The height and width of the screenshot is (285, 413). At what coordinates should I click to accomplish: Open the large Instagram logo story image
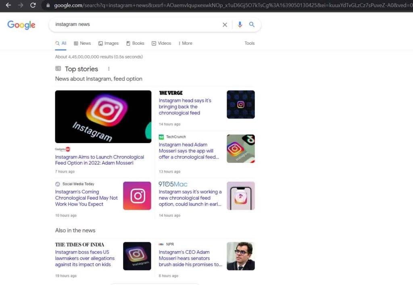(103, 117)
